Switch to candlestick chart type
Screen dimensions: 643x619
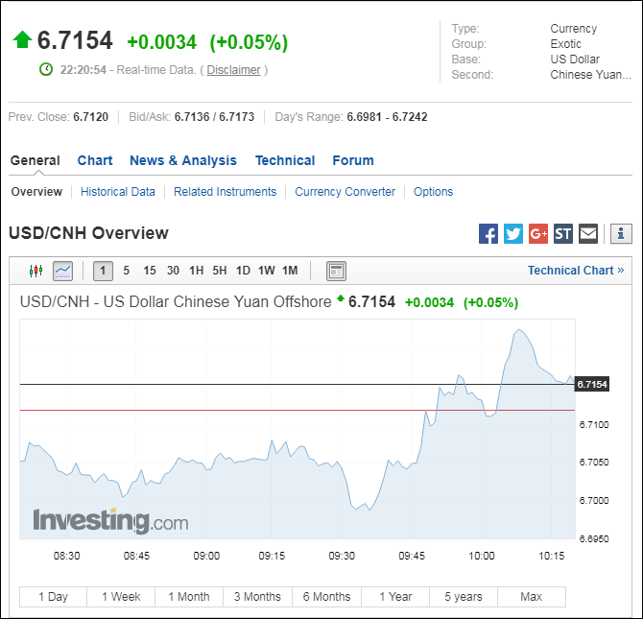click(36, 271)
